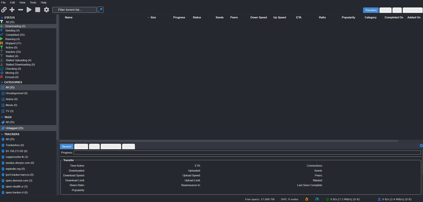
Task: Open the View menu
Action: click(x=22, y=3)
